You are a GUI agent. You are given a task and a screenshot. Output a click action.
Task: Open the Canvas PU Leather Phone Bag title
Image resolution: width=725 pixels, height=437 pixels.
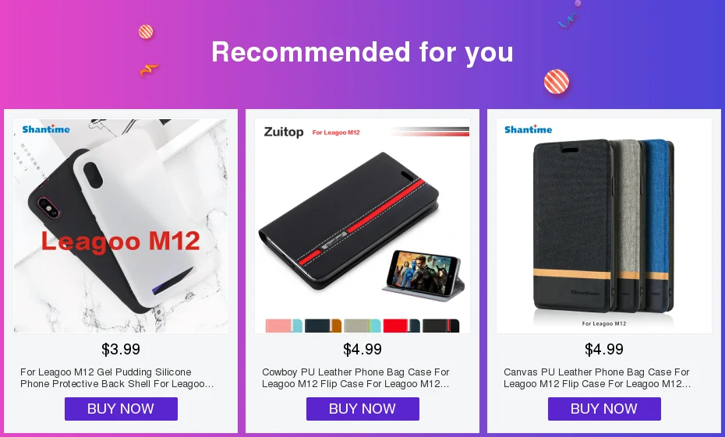[x=597, y=378]
